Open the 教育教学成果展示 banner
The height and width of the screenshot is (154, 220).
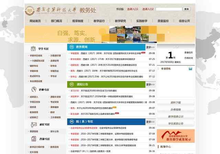tap(176, 136)
